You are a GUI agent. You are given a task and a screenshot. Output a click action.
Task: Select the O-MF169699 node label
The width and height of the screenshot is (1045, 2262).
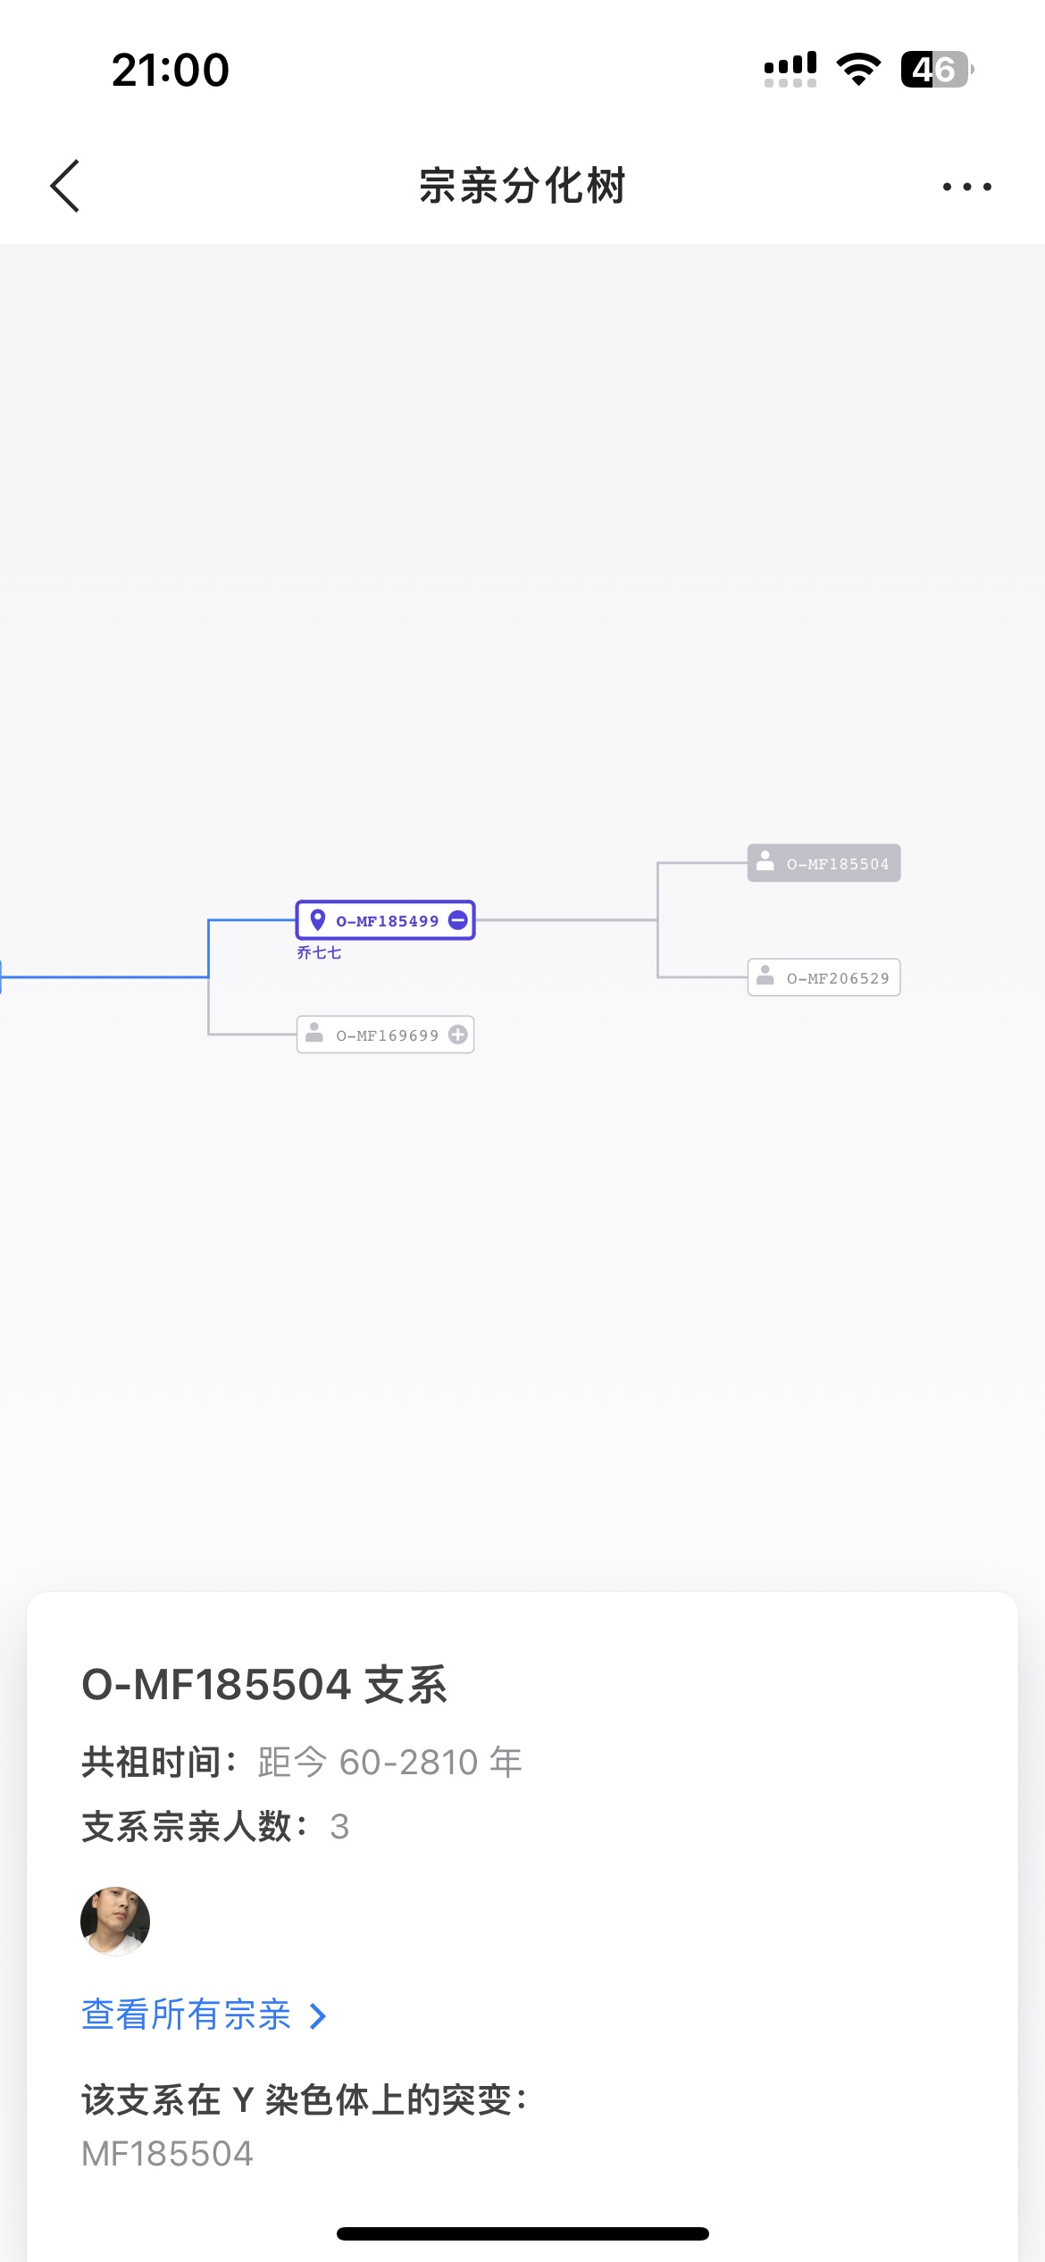point(387,1035)
